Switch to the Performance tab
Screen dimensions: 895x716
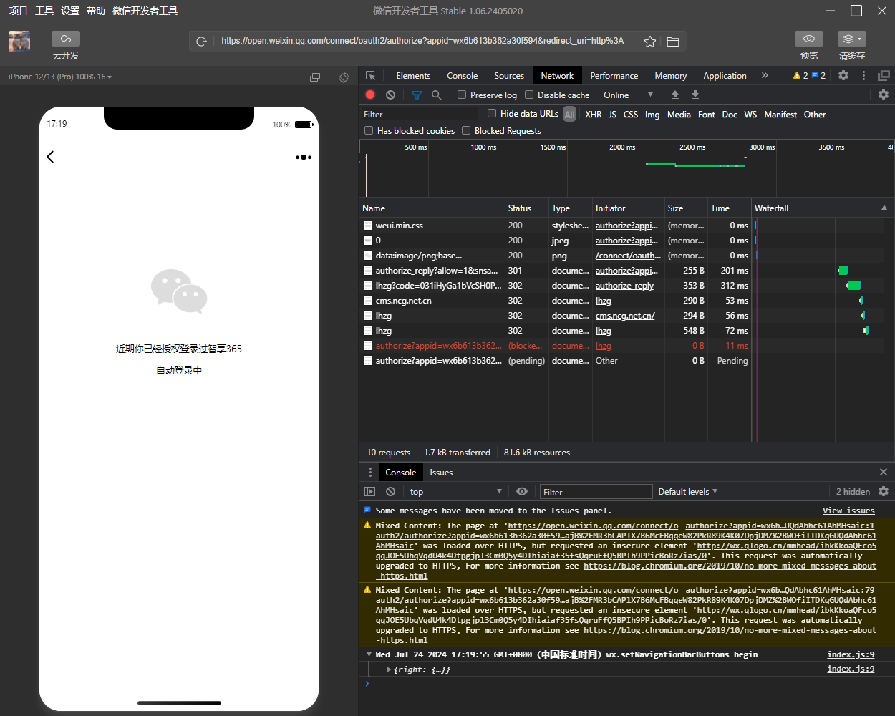(614, 75)
